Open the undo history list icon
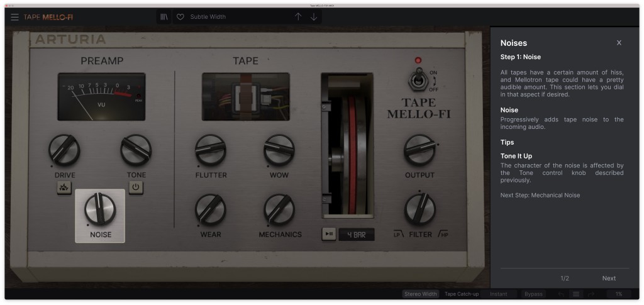The height and width of the screenshot is (305, 644). (576, 294)
